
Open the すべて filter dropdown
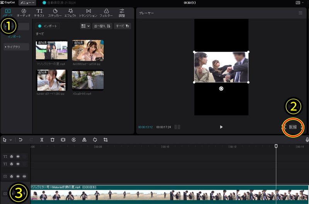coord(122,26)
